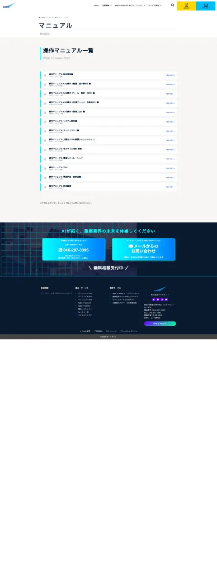Expand the サービス案内 dropdown menu
This screenshot has width=217, height=580.
click(x=155, y=5)
